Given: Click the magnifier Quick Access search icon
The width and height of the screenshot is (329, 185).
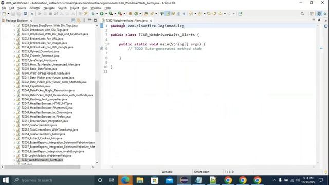Looking at the screenshot, I should coord(302,14).
